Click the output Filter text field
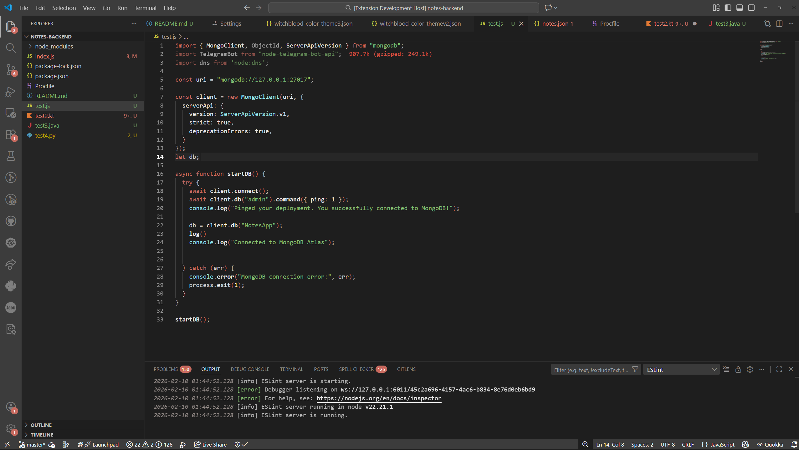The image size is (799, 450). (592, 369)
